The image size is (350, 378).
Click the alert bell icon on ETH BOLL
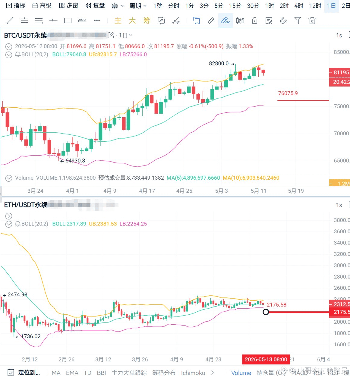point(18,224)
